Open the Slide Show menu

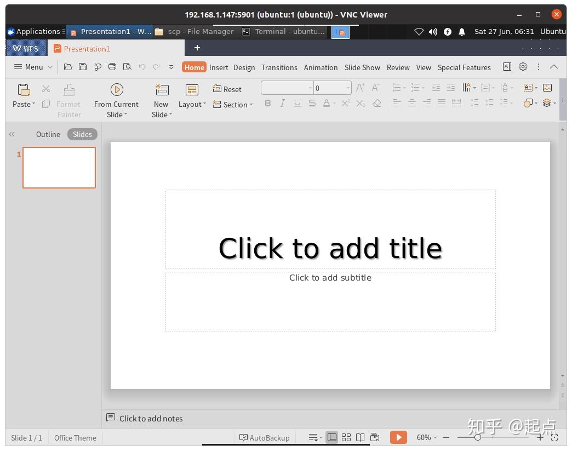coord(362,67)
